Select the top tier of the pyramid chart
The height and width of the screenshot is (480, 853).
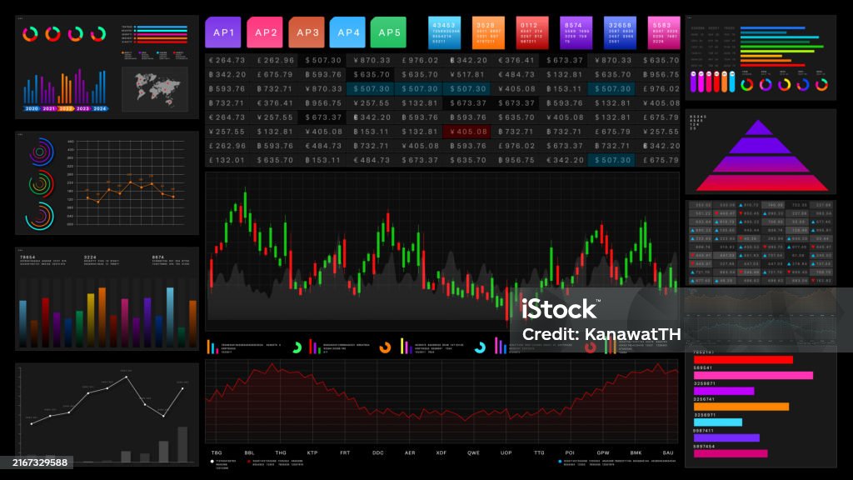tap(758, 127)
